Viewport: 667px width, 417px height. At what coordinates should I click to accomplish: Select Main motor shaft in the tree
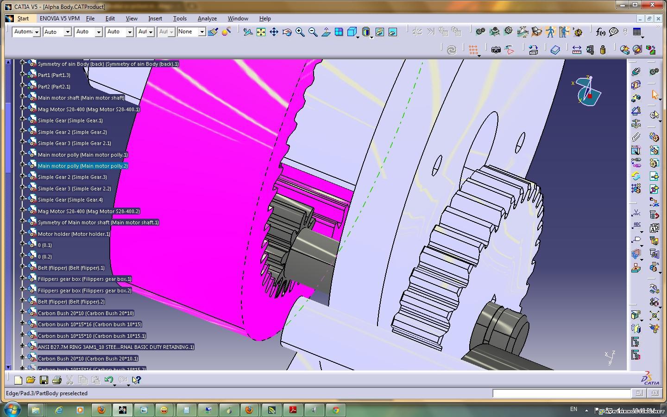81,98
